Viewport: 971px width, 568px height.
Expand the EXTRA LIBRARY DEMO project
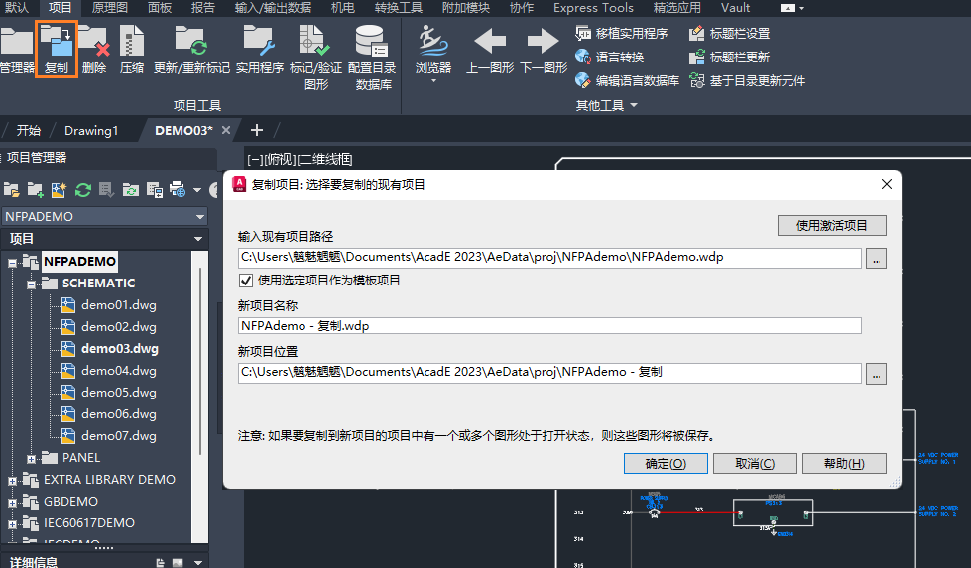12,481
